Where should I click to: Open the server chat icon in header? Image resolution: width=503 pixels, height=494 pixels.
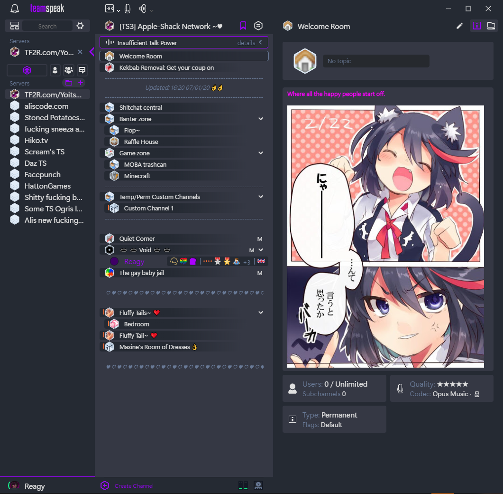click(258, 26)
